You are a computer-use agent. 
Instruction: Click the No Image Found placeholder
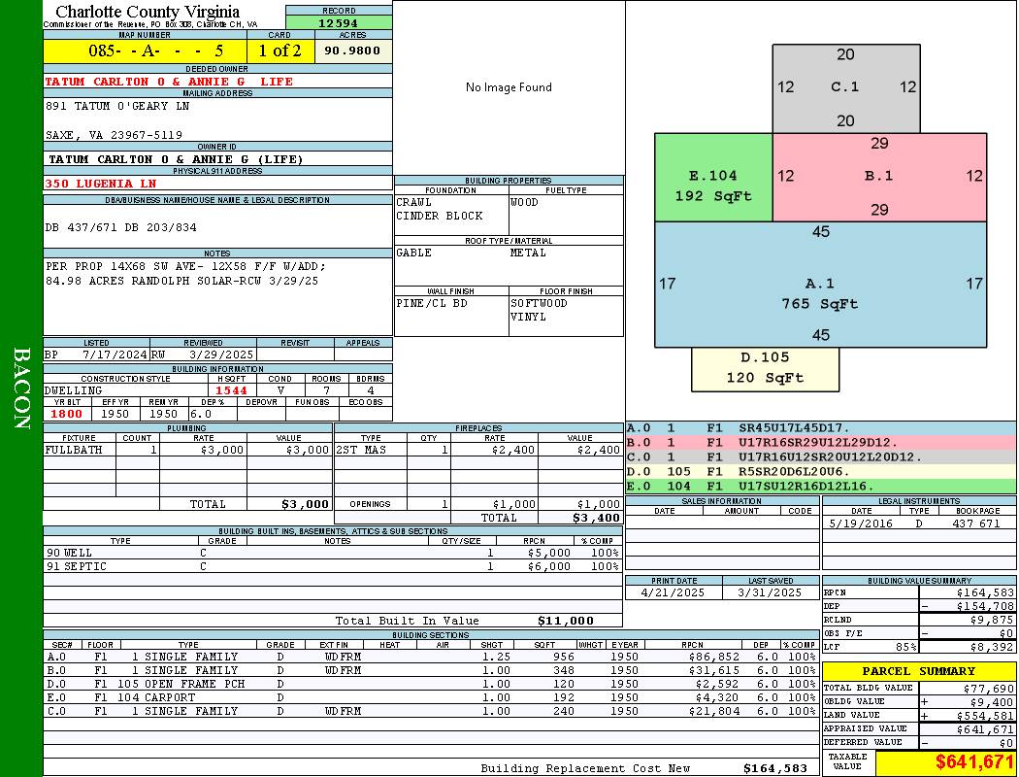pyautogui.click(x=509, y=87)
